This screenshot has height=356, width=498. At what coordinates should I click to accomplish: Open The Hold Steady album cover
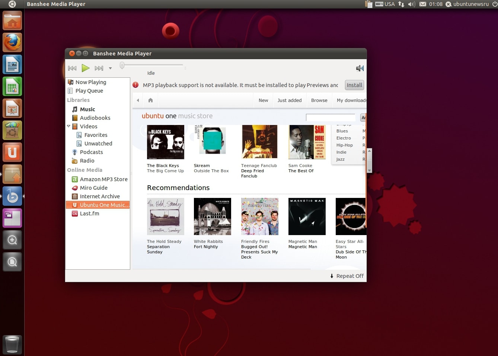point(166,217)
